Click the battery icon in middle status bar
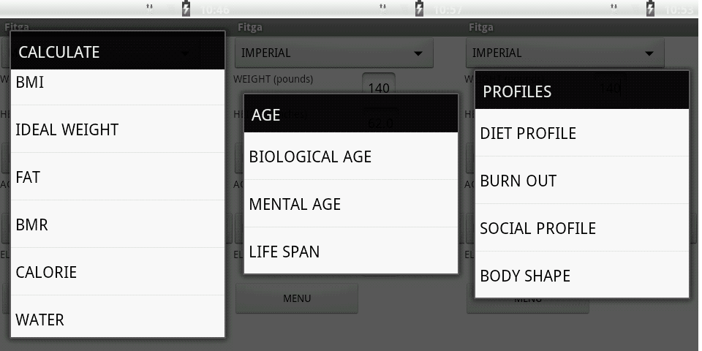Image resolution: width=702 pixels, height=351 pixels. [419, 9]
